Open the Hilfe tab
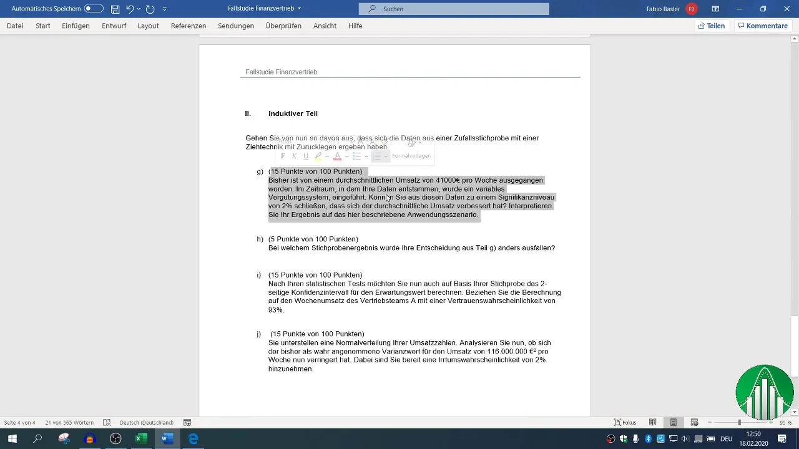Screen dimensions: 799x449 (x=355, y=26)
